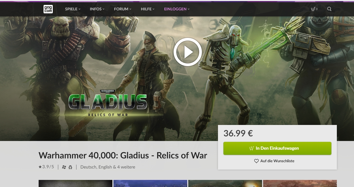Viewport: 354px width, 187px height.
Task: Open the first dark screenshot thumbnail
Action: 75,183
